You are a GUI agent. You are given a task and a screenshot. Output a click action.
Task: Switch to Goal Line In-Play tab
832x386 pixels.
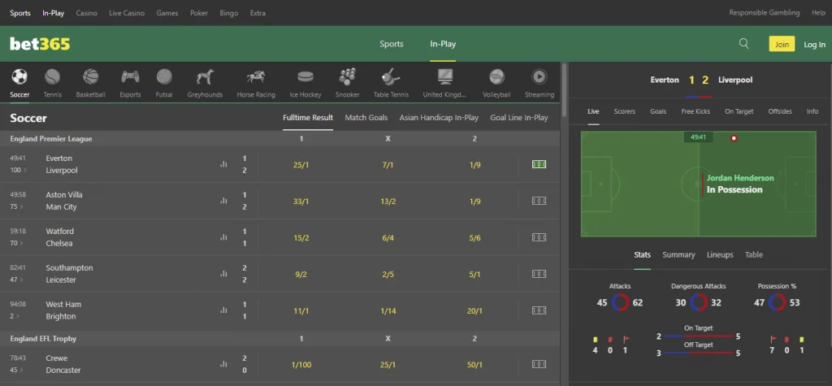519,118
